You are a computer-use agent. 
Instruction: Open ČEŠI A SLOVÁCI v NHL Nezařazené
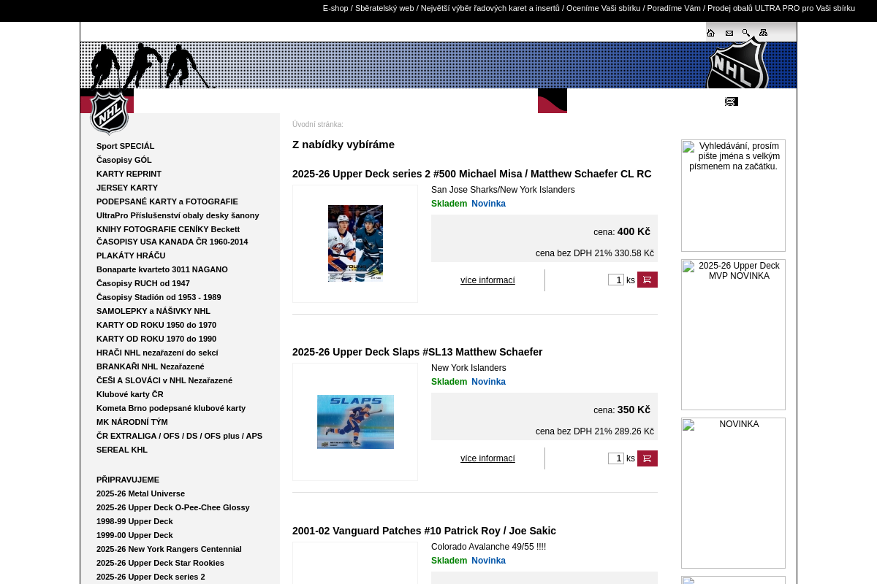tap(164, 380)
